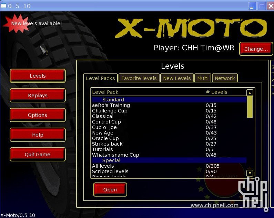This screenshot has width=274, height=218.
Task: Select the Scripted levels pack
Action: 169,171
